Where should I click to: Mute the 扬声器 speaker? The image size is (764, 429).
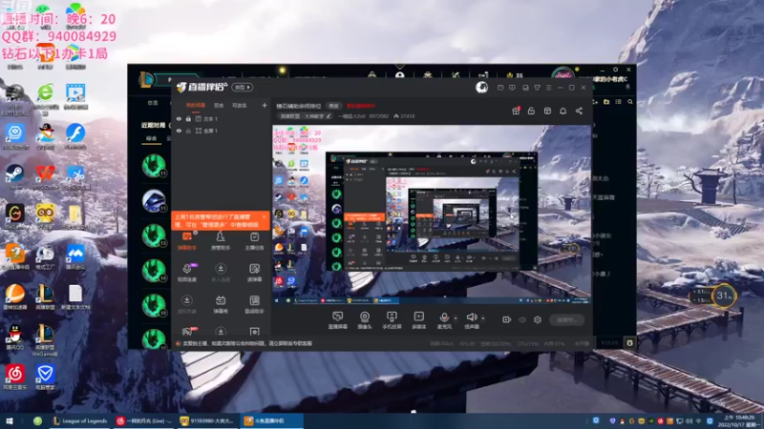pos(471,320)
